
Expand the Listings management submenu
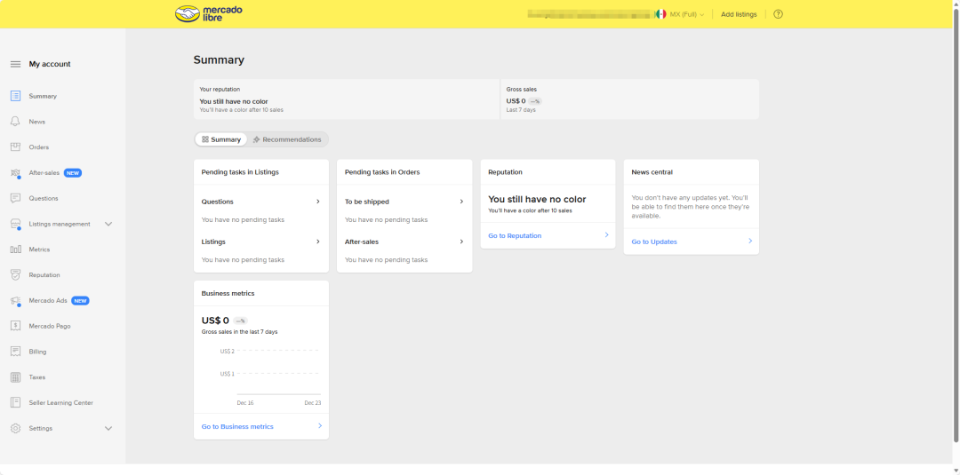coord(108,224)
